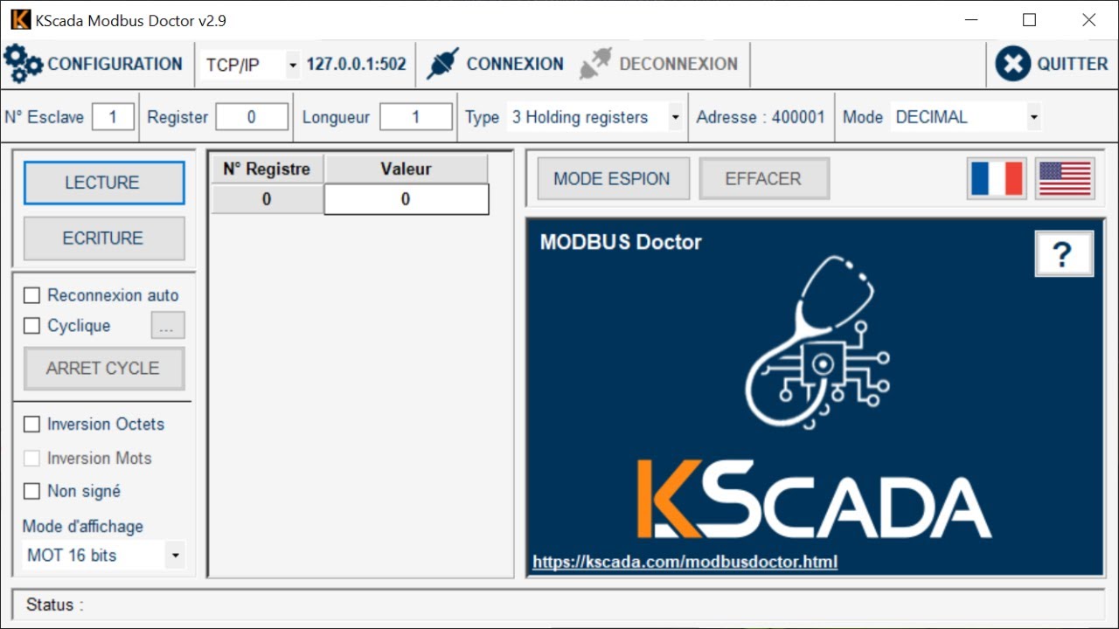This screenshot has height=629, width=1119.
Task: Check Inversion Mots option
Action: [32, 458]
